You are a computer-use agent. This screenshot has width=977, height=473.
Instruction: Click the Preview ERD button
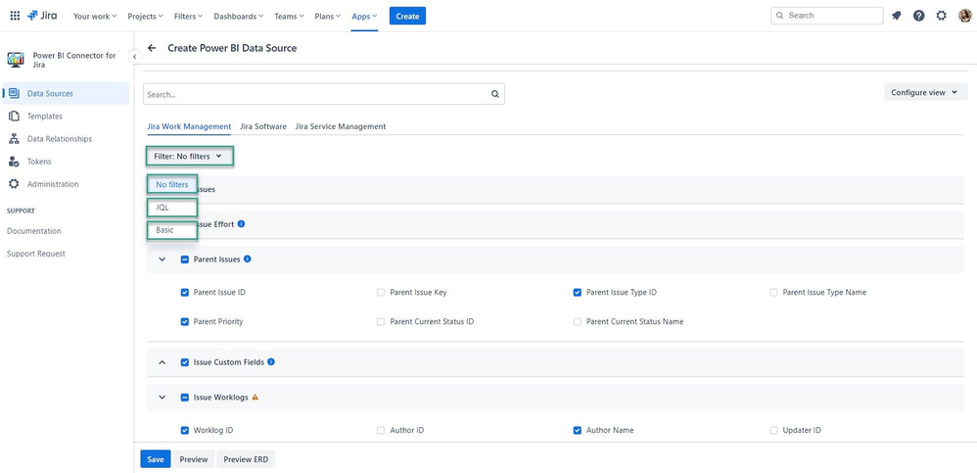pyautogui.click(x=246, y=459)
